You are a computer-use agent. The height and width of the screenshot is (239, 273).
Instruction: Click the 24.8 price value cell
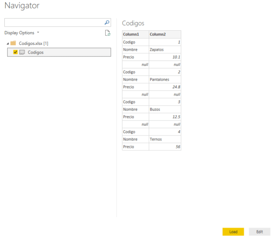pyautogui.click(x=164, y=87)
